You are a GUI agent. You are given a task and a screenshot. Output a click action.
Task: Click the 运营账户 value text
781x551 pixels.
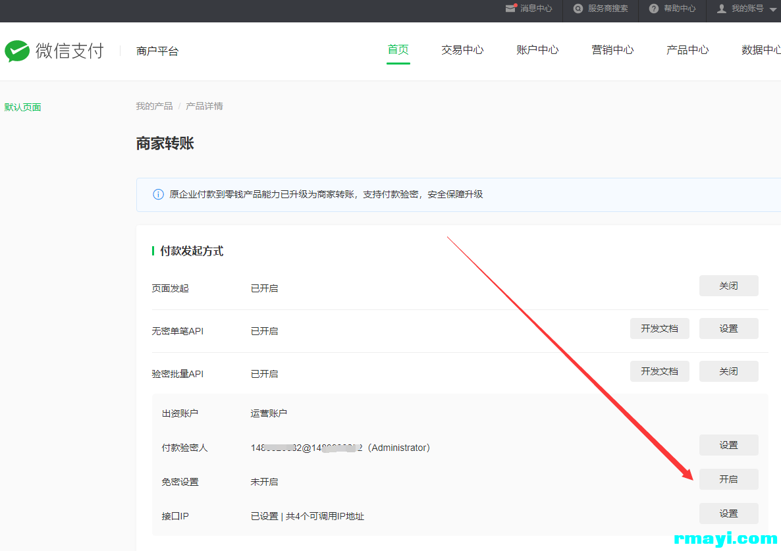click(x=269, y=413)
